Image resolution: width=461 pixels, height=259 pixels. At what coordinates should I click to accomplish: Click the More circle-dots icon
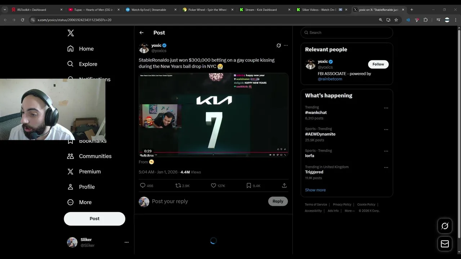[x=71, y=202]
